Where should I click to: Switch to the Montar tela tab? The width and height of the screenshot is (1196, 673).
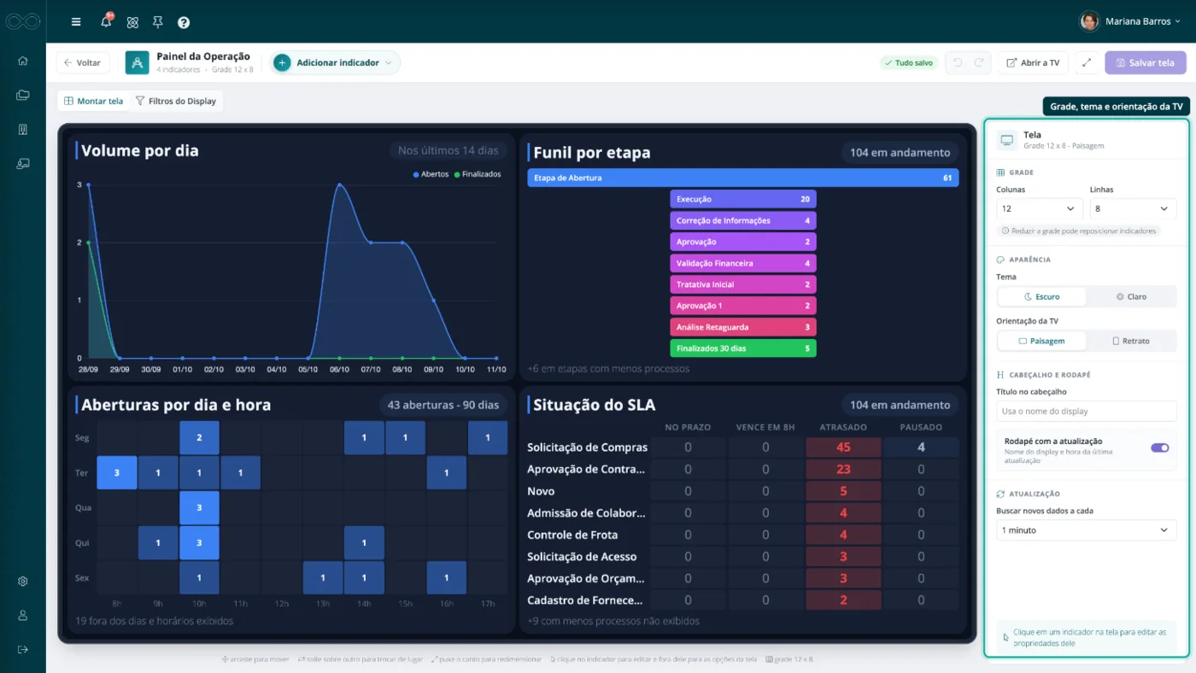pyautogui.click(x=93, y=101)
